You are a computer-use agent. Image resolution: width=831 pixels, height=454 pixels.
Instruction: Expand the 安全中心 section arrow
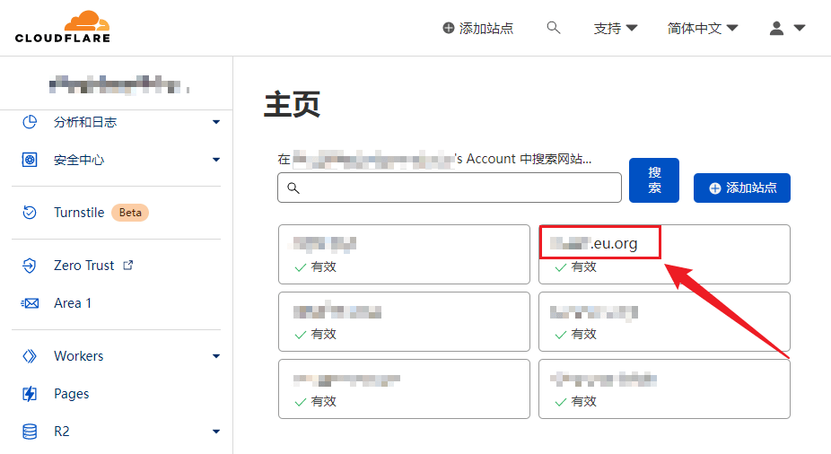coord(216,160)
